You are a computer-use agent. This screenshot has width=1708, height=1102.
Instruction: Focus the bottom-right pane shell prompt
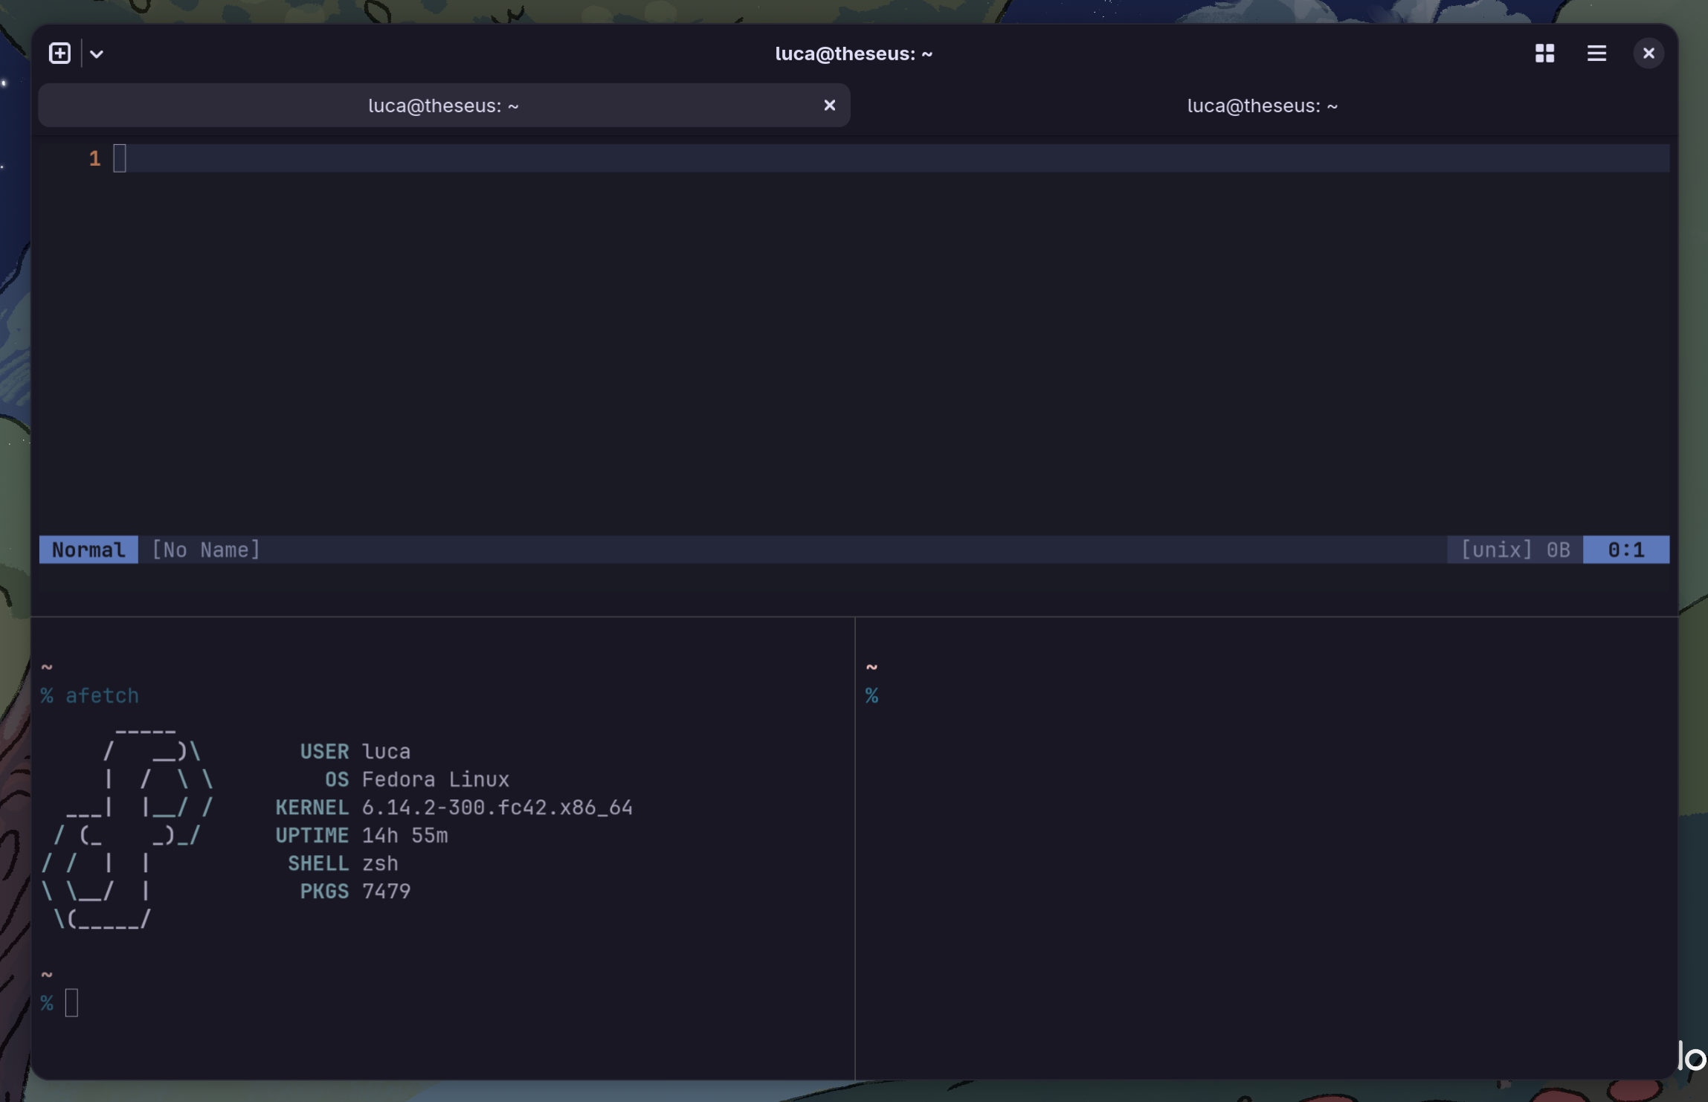(872, 696)
